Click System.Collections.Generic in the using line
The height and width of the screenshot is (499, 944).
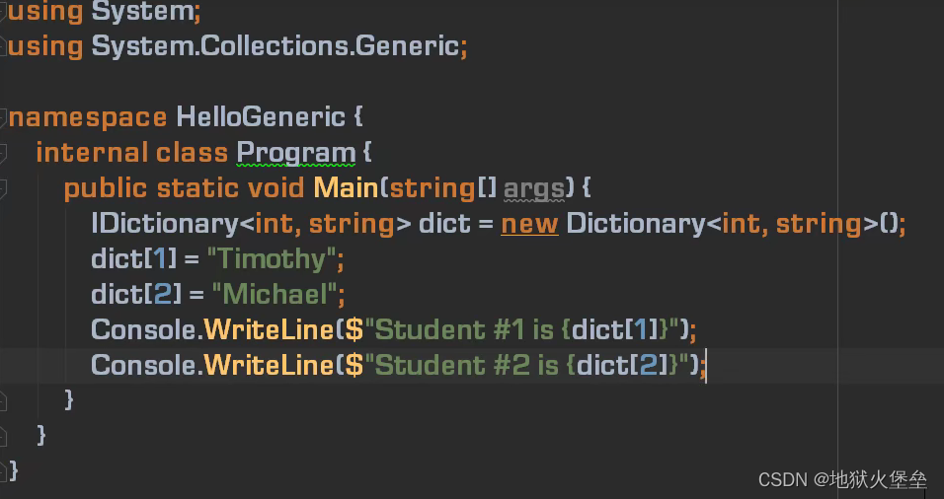point(275,46)
